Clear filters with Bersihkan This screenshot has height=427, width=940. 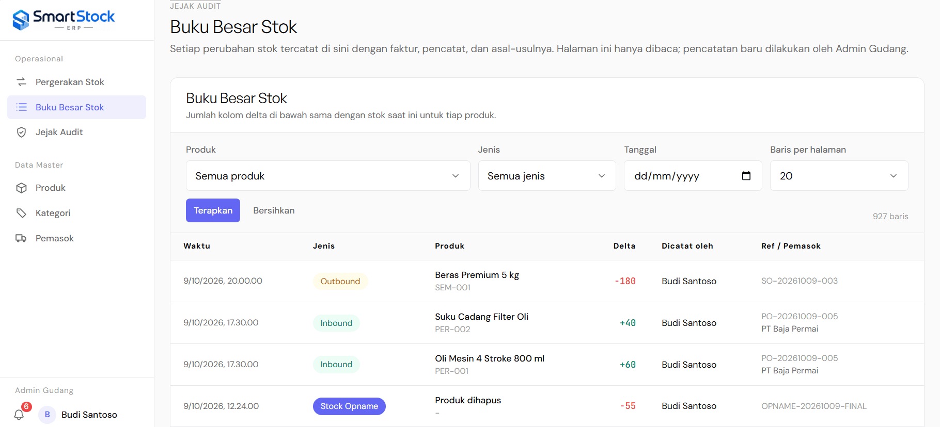(274, 210)
